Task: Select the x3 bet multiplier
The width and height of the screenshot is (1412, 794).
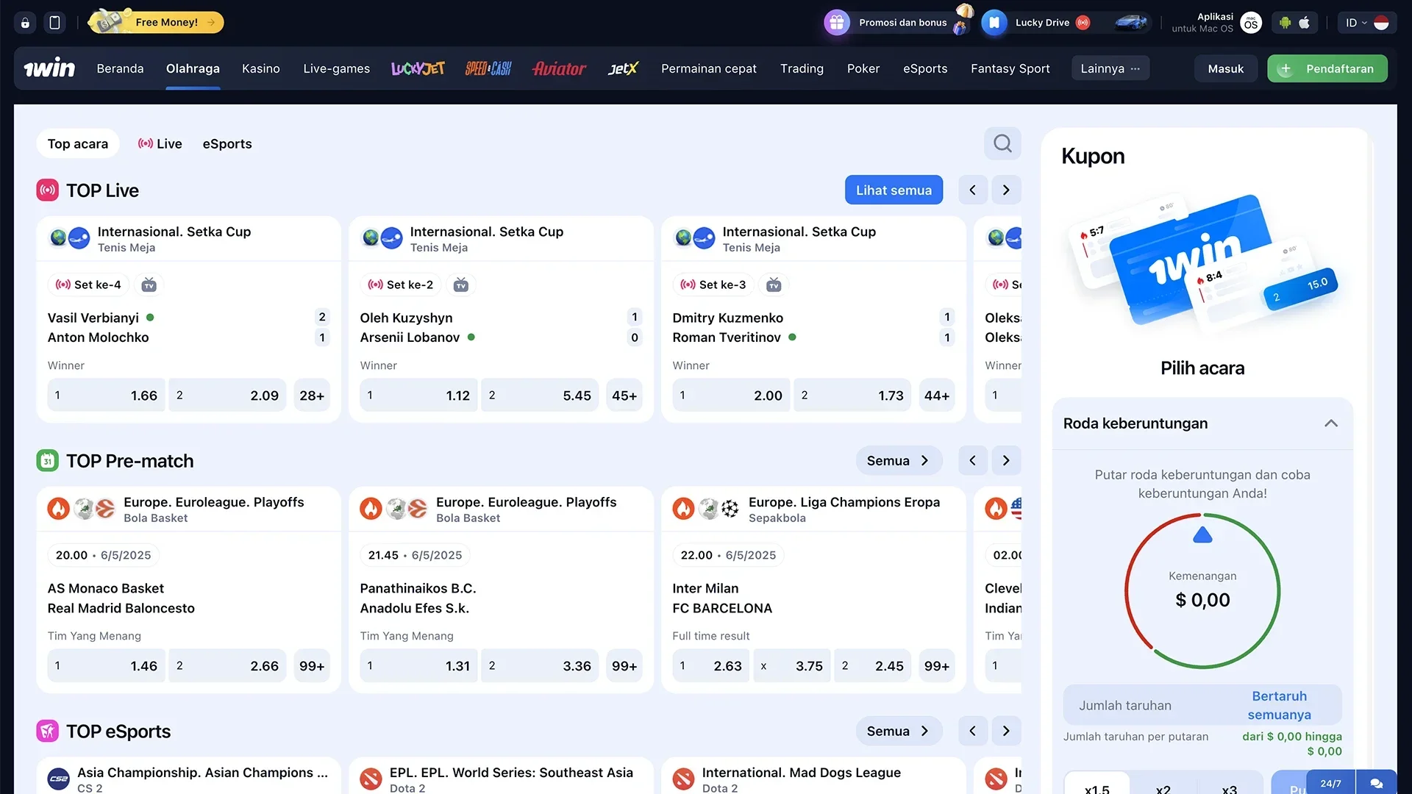Action: point(1227,787)
